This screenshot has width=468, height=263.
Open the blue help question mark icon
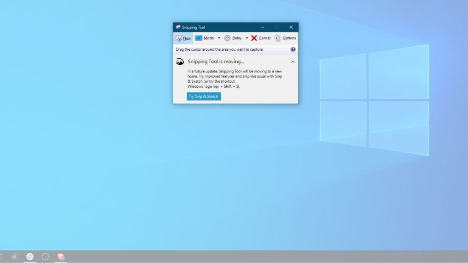pos(293,49)
